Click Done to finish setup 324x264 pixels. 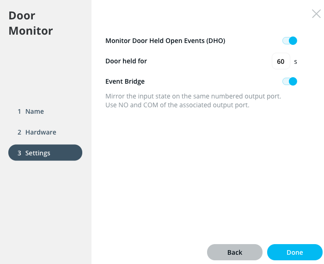[294, 252]
